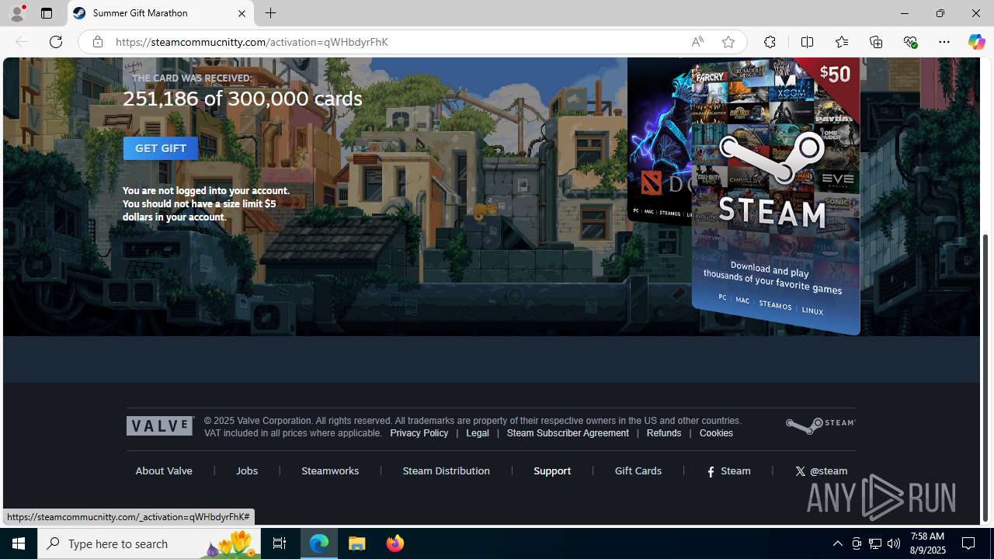
Task: Open a new browser tab
Action: click(x=271, y=13)
